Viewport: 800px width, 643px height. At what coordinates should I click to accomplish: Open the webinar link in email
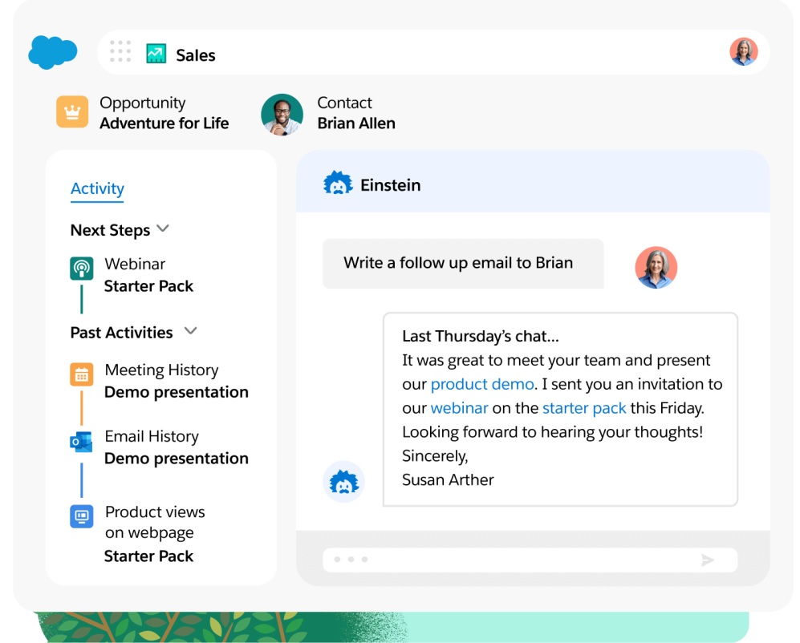tap(459, 408)
